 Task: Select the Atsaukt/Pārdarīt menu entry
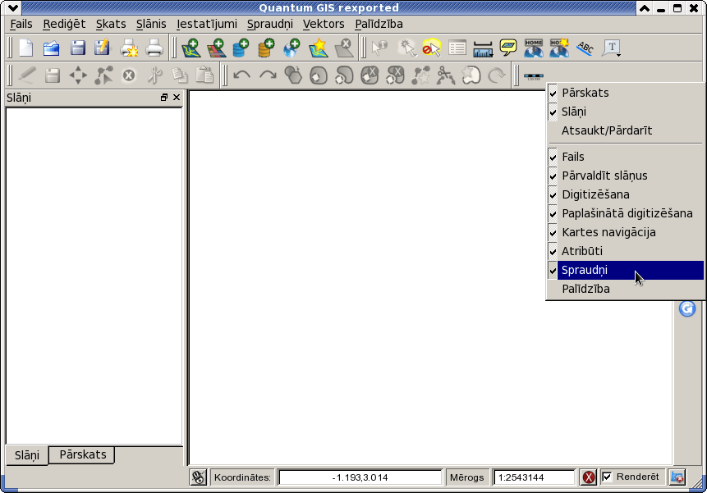pyautogui.click(x=626, y=130)
